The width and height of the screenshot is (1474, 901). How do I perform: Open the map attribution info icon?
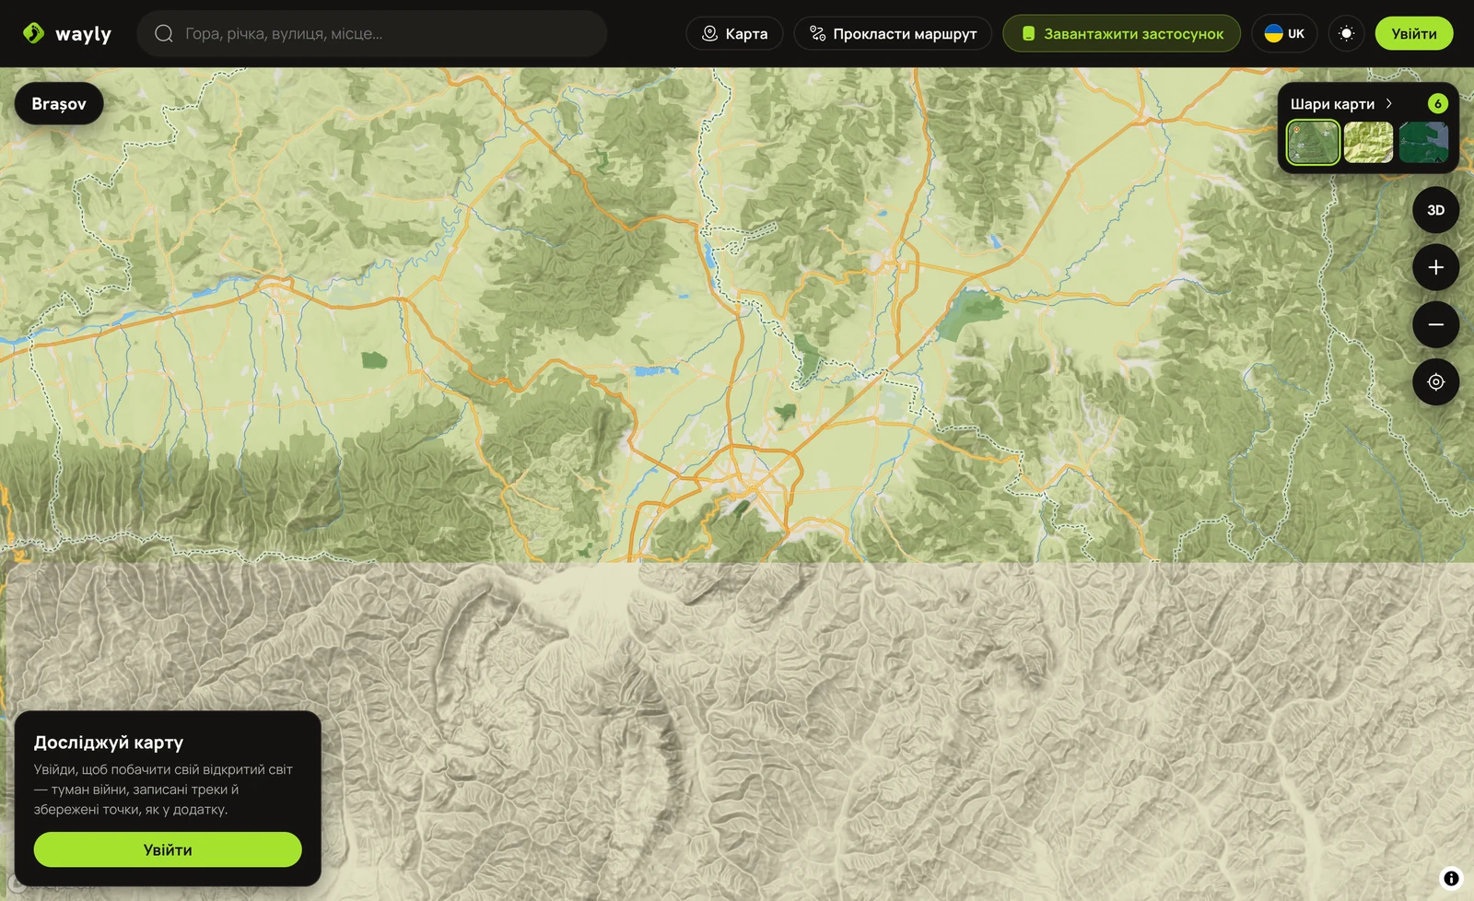1451,878
